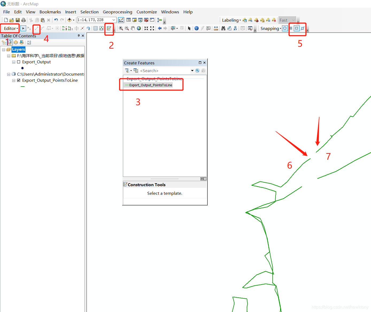Toggle Vertex Snapping
This screenshot has width=371, height=312.
tap(297, 28)
